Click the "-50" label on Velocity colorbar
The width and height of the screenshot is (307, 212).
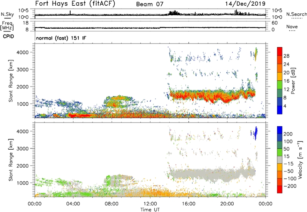289,171
